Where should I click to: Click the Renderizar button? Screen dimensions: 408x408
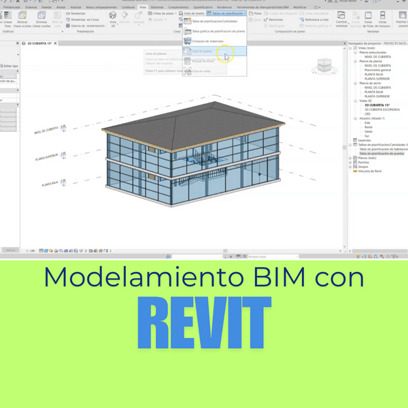75,14
